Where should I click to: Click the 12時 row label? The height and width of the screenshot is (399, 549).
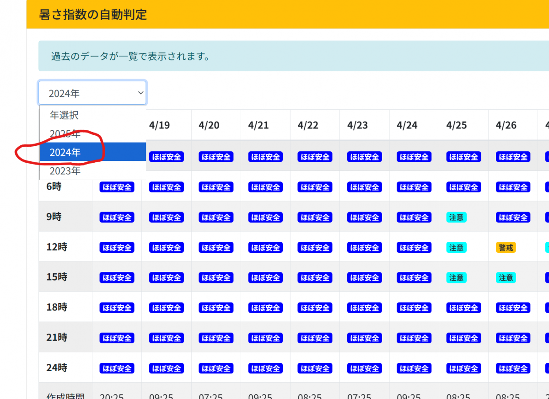(x=57, y=247)
